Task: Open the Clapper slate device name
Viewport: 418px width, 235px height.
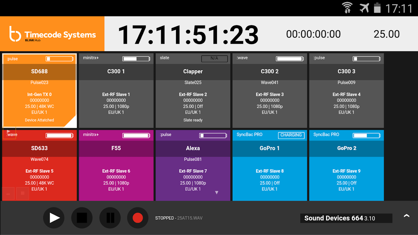Action: (193, 71)
